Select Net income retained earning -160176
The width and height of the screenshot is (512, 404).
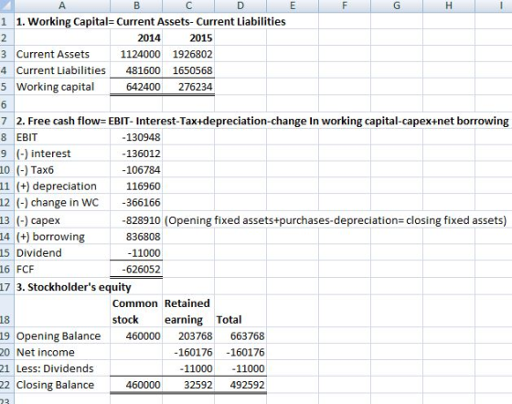188,352
